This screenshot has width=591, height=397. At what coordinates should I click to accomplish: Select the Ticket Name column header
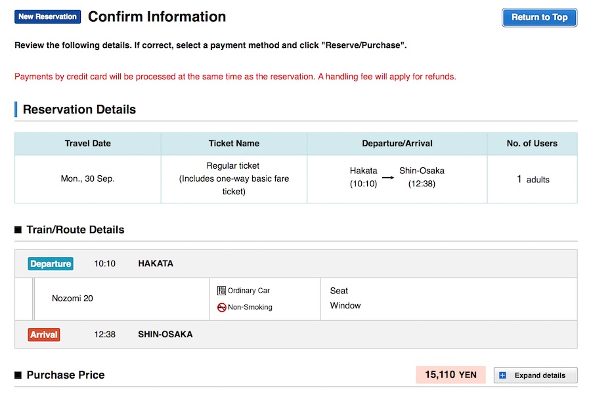coord(233,144)
